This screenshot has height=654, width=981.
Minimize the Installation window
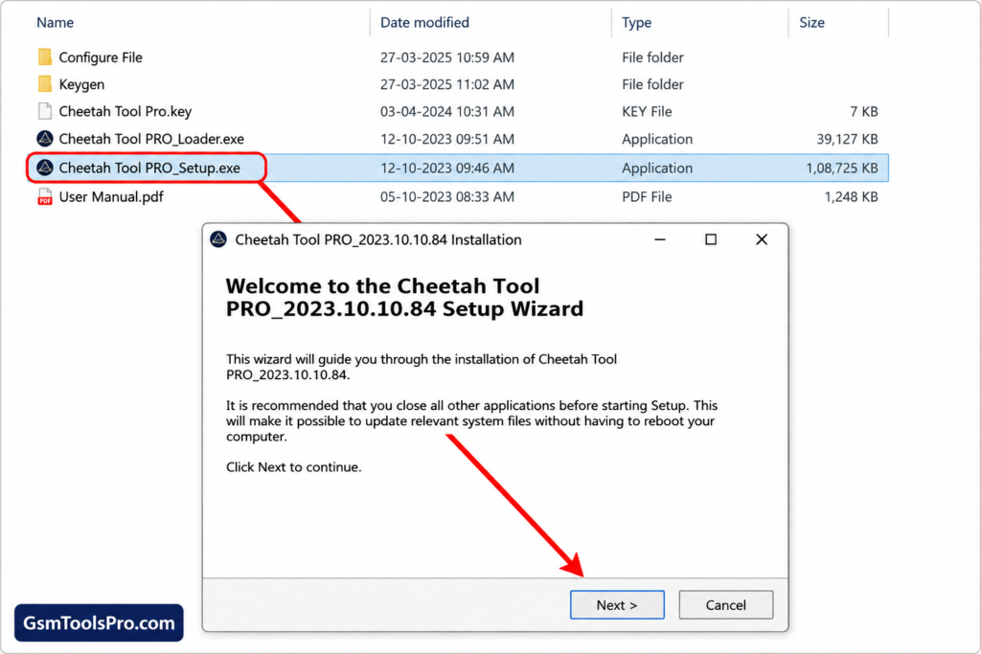pos(660,239)
